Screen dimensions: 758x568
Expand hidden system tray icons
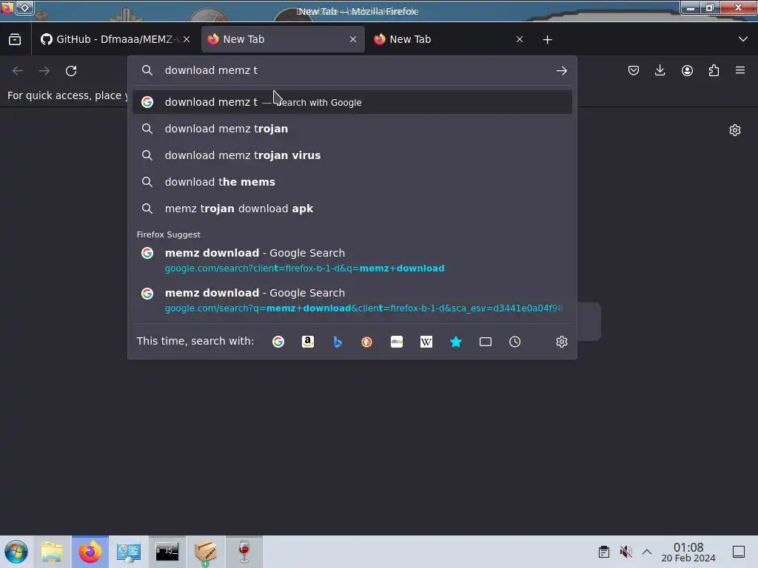click(x=647, y=552)
